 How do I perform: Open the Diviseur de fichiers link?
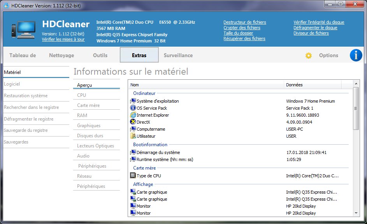tap(311, 33)
